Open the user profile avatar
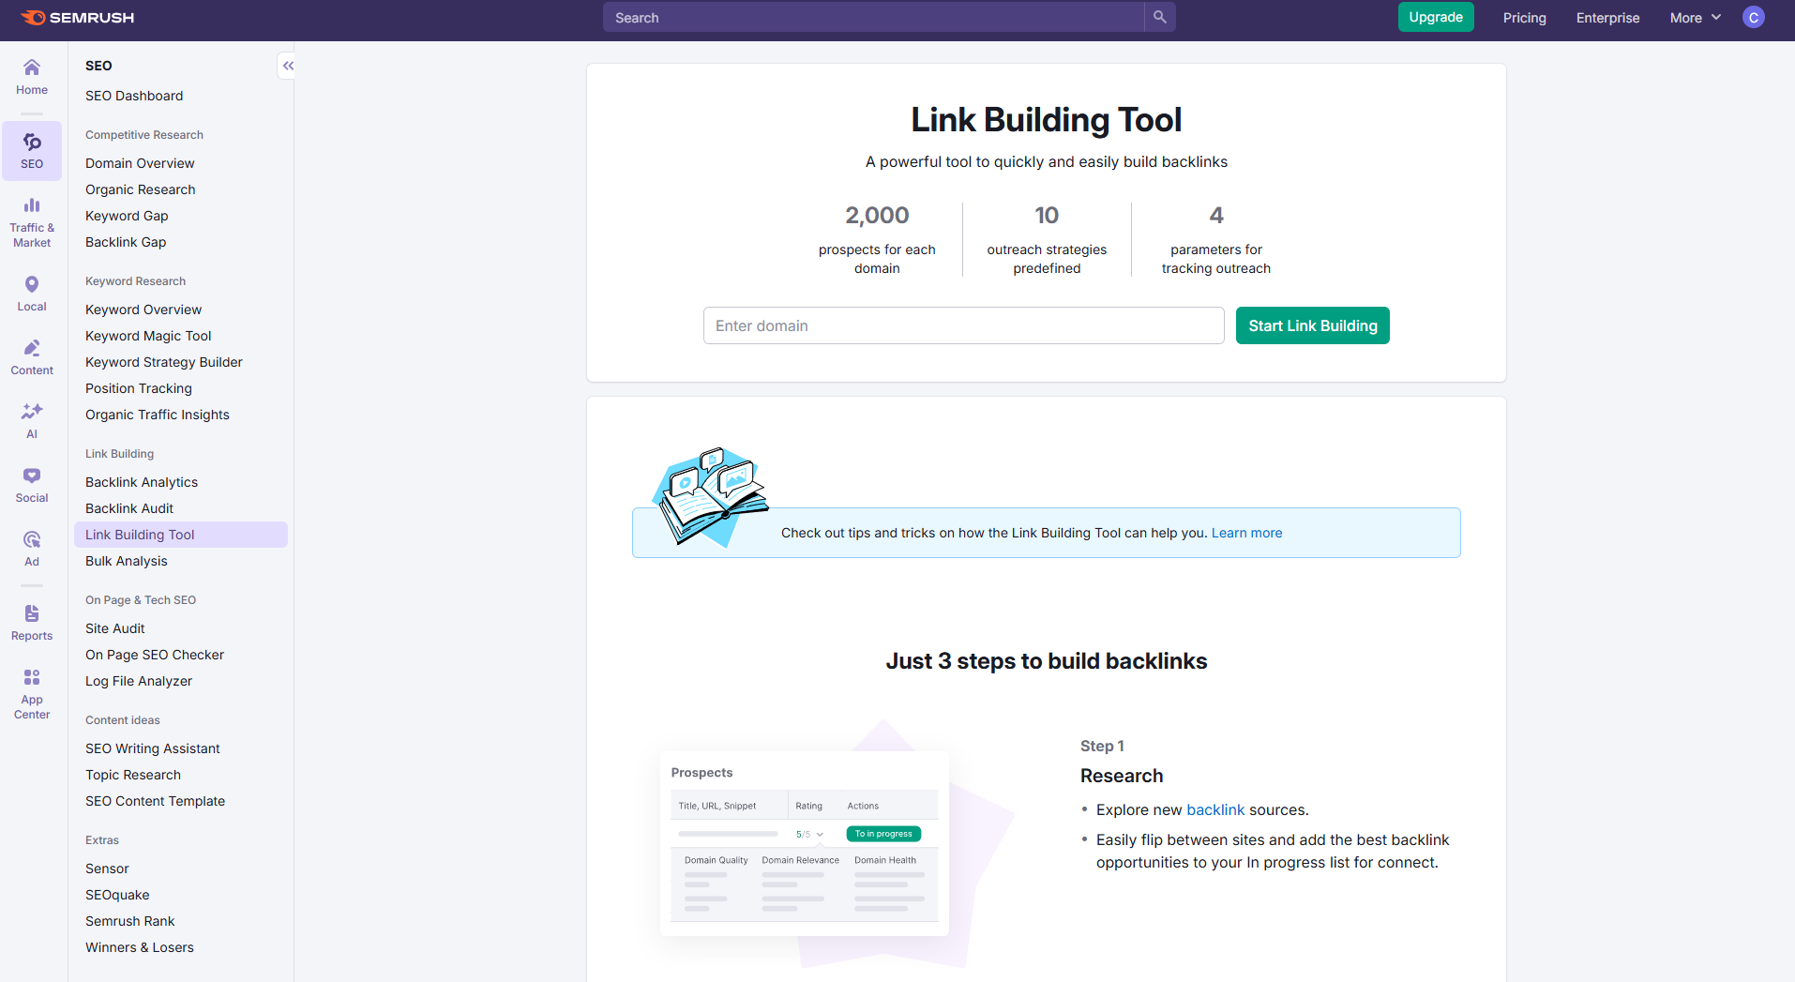 (x=1754, y=18)
